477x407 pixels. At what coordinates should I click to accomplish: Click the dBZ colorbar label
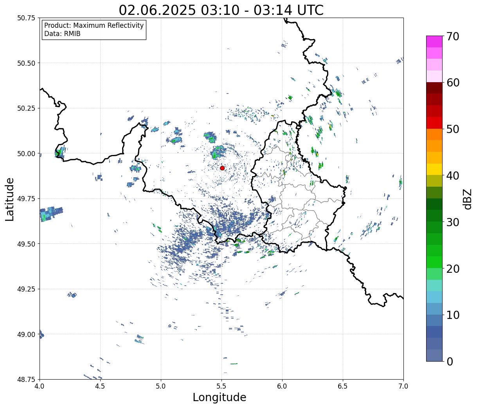[468, 198]
